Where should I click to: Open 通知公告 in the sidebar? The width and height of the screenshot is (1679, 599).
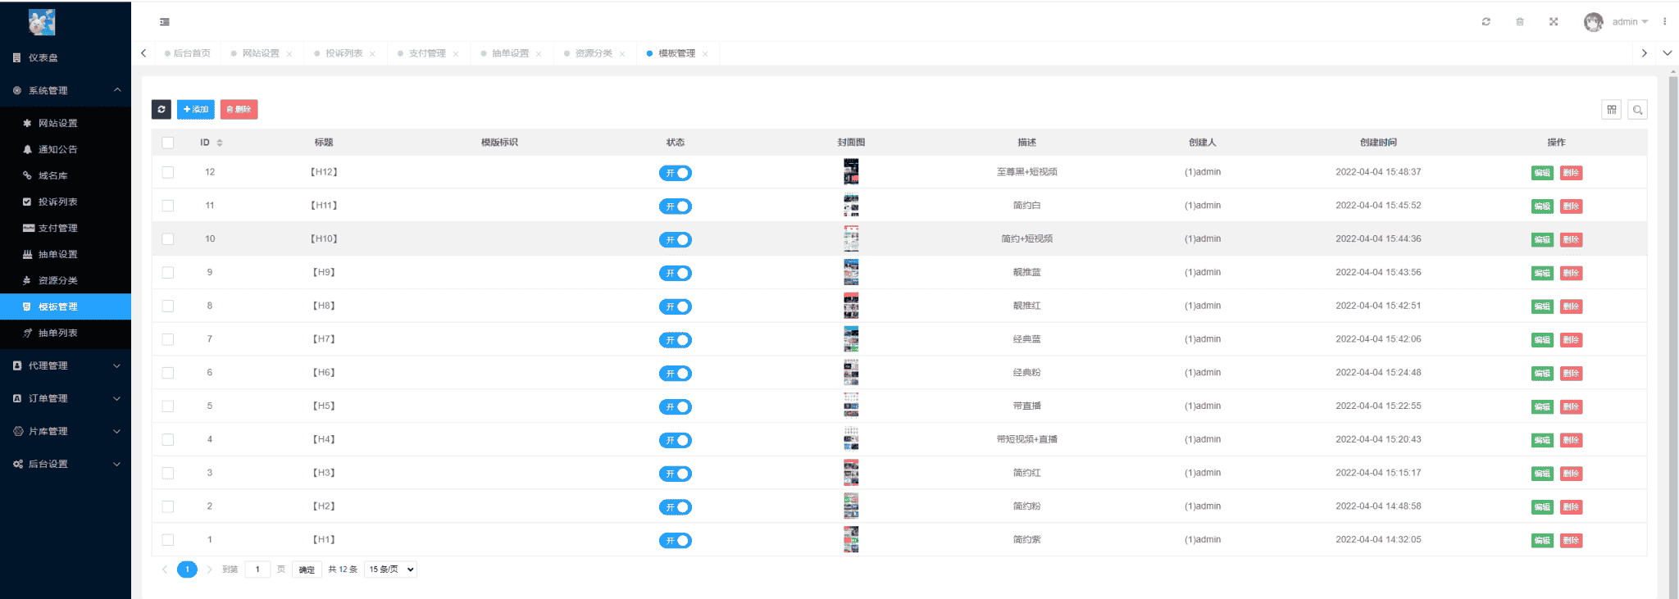click(x=57, y=149)
